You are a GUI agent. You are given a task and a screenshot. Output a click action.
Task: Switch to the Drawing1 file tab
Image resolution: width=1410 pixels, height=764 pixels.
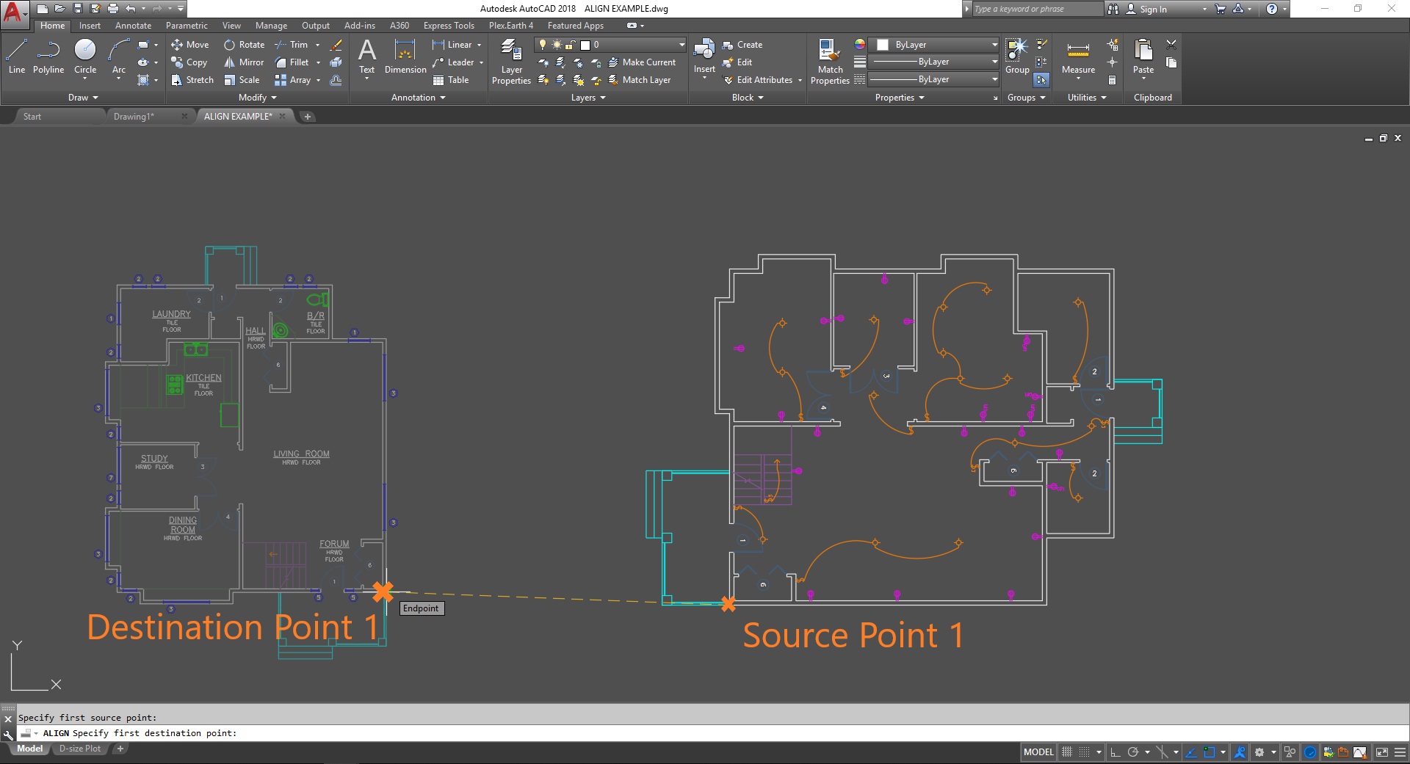tap(134, 117)
